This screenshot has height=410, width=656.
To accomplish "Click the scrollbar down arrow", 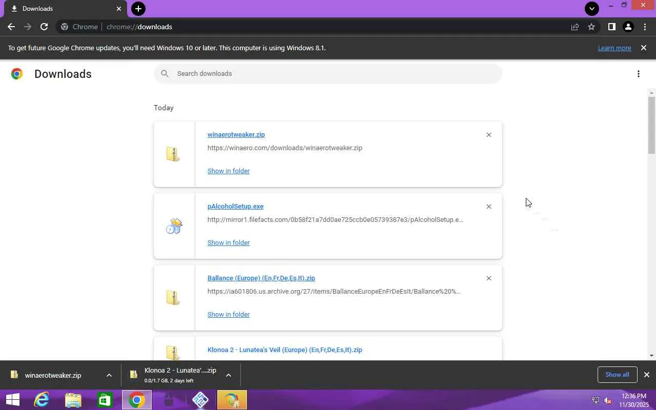I will coord(651,356).
